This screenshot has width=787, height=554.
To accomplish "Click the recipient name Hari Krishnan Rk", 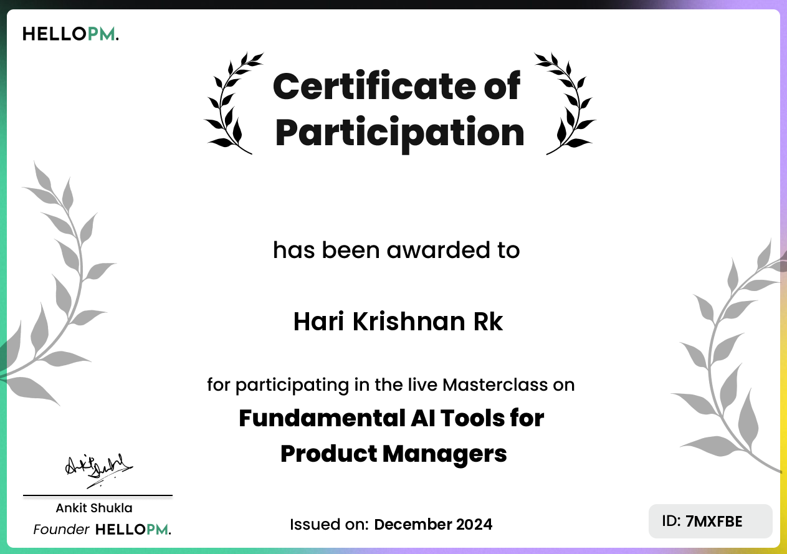I will pos(398,322).
